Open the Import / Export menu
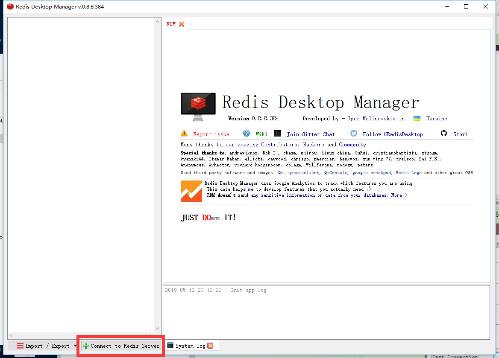499x358 pixels. click(43, 346)
